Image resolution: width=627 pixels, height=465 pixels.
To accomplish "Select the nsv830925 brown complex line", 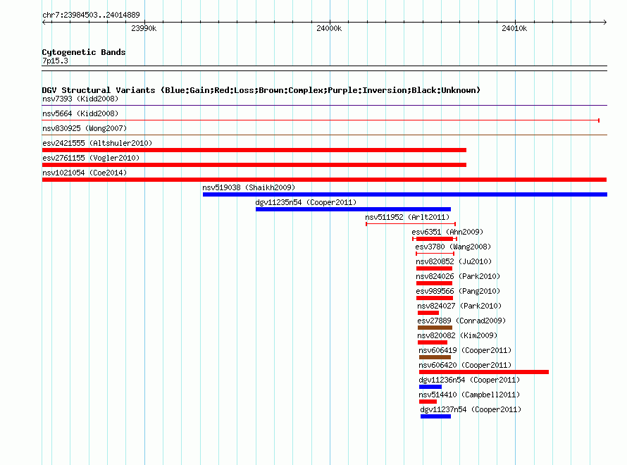I will (x=324, y=135).
